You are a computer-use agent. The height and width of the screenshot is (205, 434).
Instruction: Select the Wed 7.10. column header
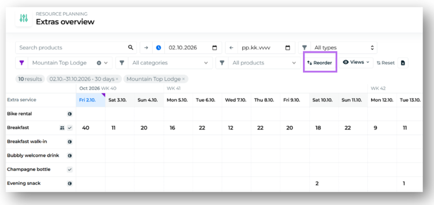(237, 100)
